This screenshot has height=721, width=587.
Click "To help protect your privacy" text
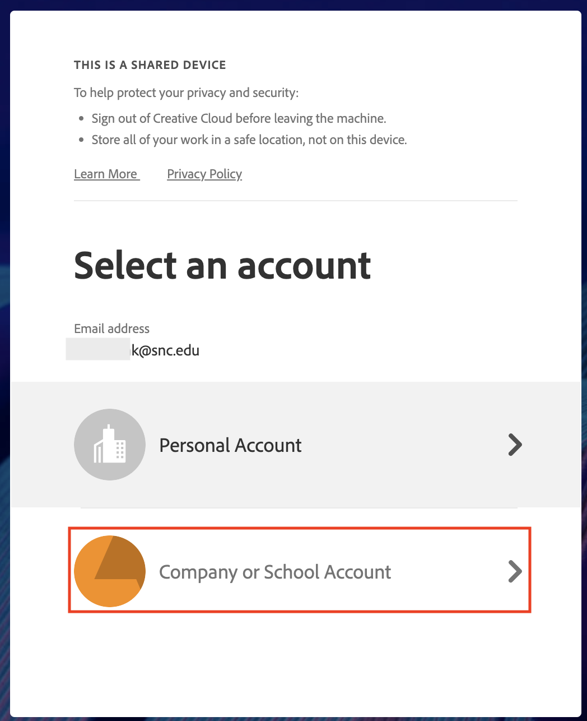coord(186,93)
